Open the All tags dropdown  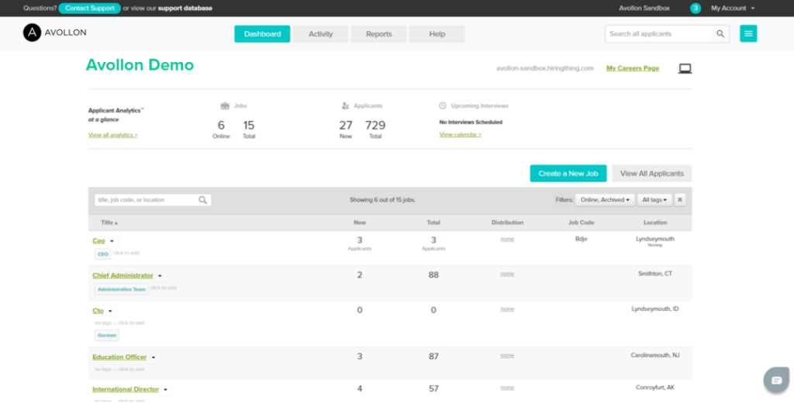coord(654,200)
